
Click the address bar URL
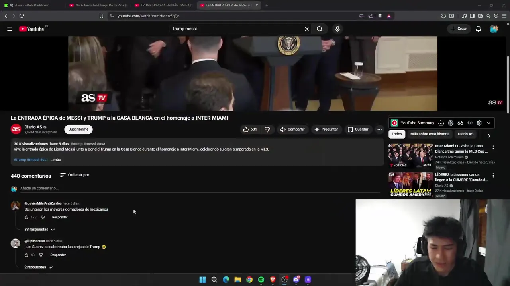[x=148, y=16]
